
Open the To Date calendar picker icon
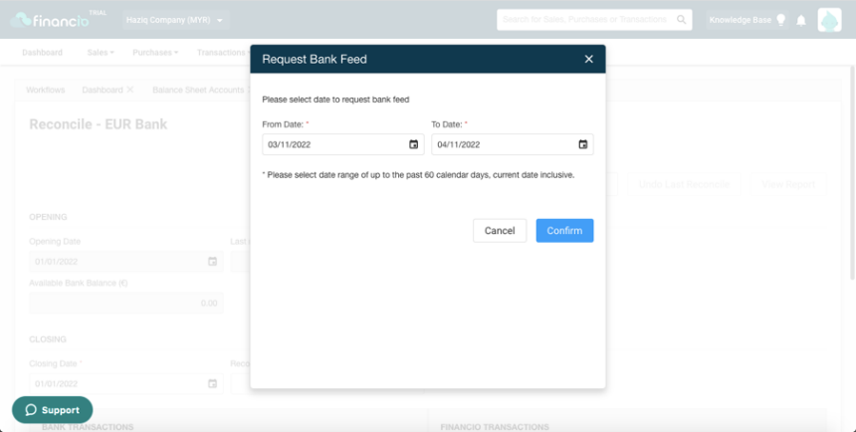click(x=583, y=144)
